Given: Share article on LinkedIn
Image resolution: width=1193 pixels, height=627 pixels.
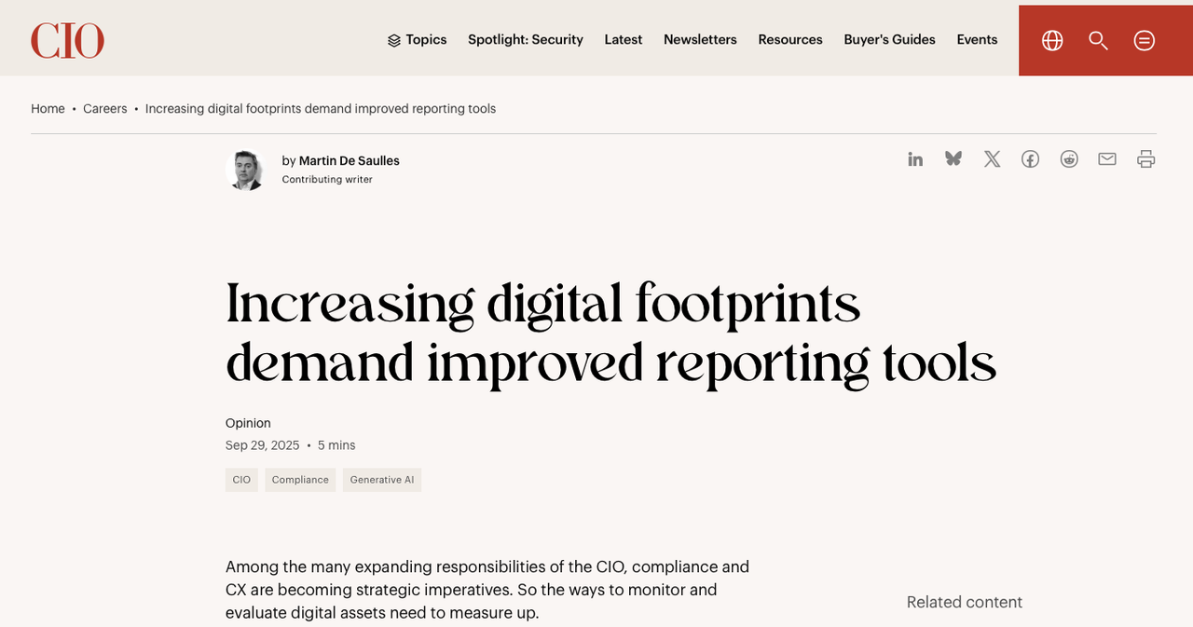Looking at the screenshot, I should pos(915,159).
